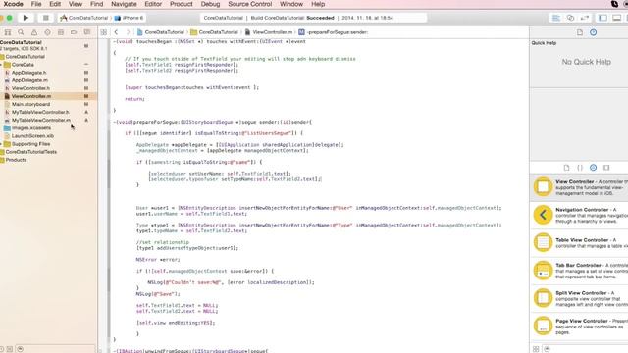
Task: Open the Window menu
Action: (x=291, y=4)
